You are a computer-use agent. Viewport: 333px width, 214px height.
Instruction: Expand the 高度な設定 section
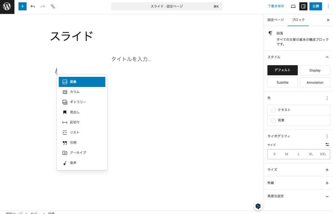point(298,196)
